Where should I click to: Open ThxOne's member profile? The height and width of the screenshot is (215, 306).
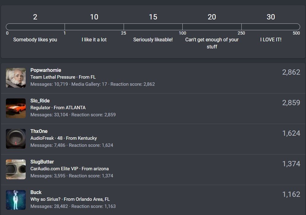coord(39,131)
